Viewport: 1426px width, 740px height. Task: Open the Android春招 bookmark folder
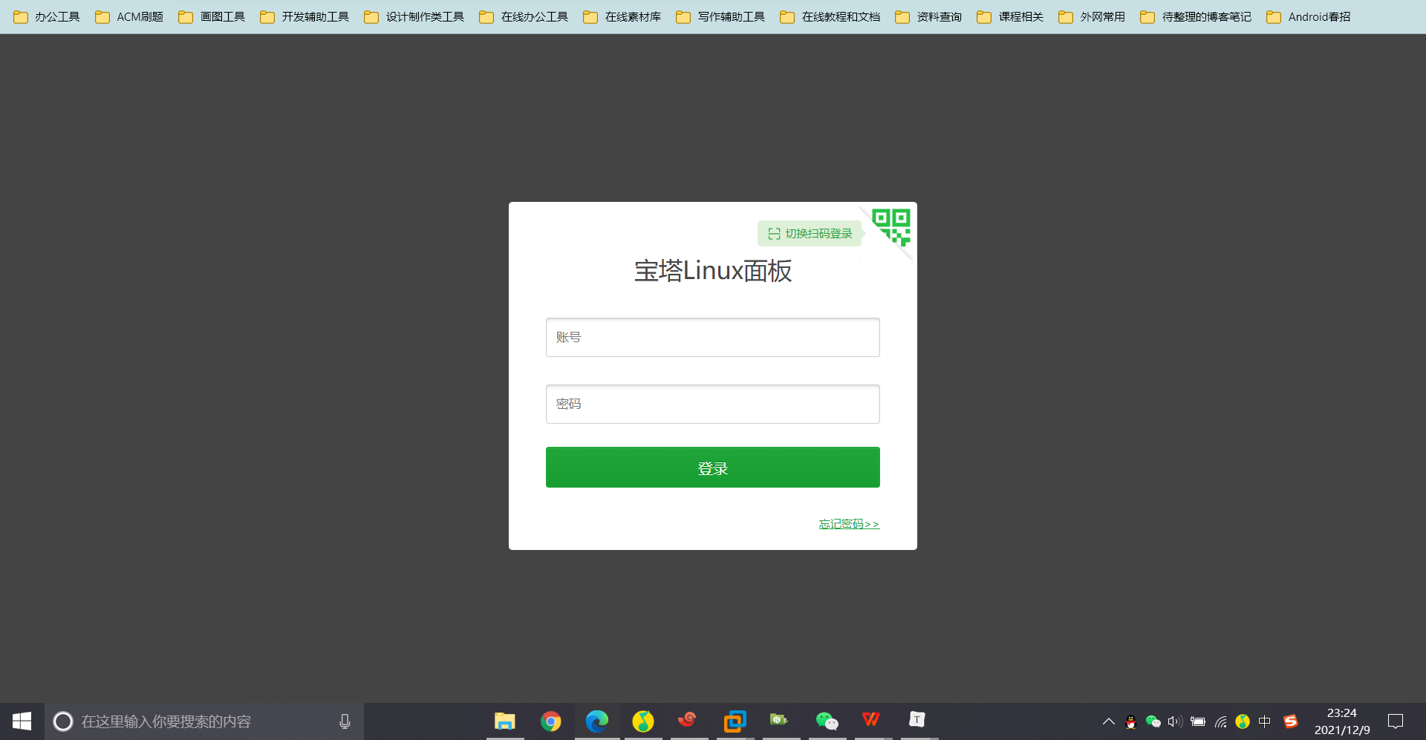click(x=1309, y=16)
